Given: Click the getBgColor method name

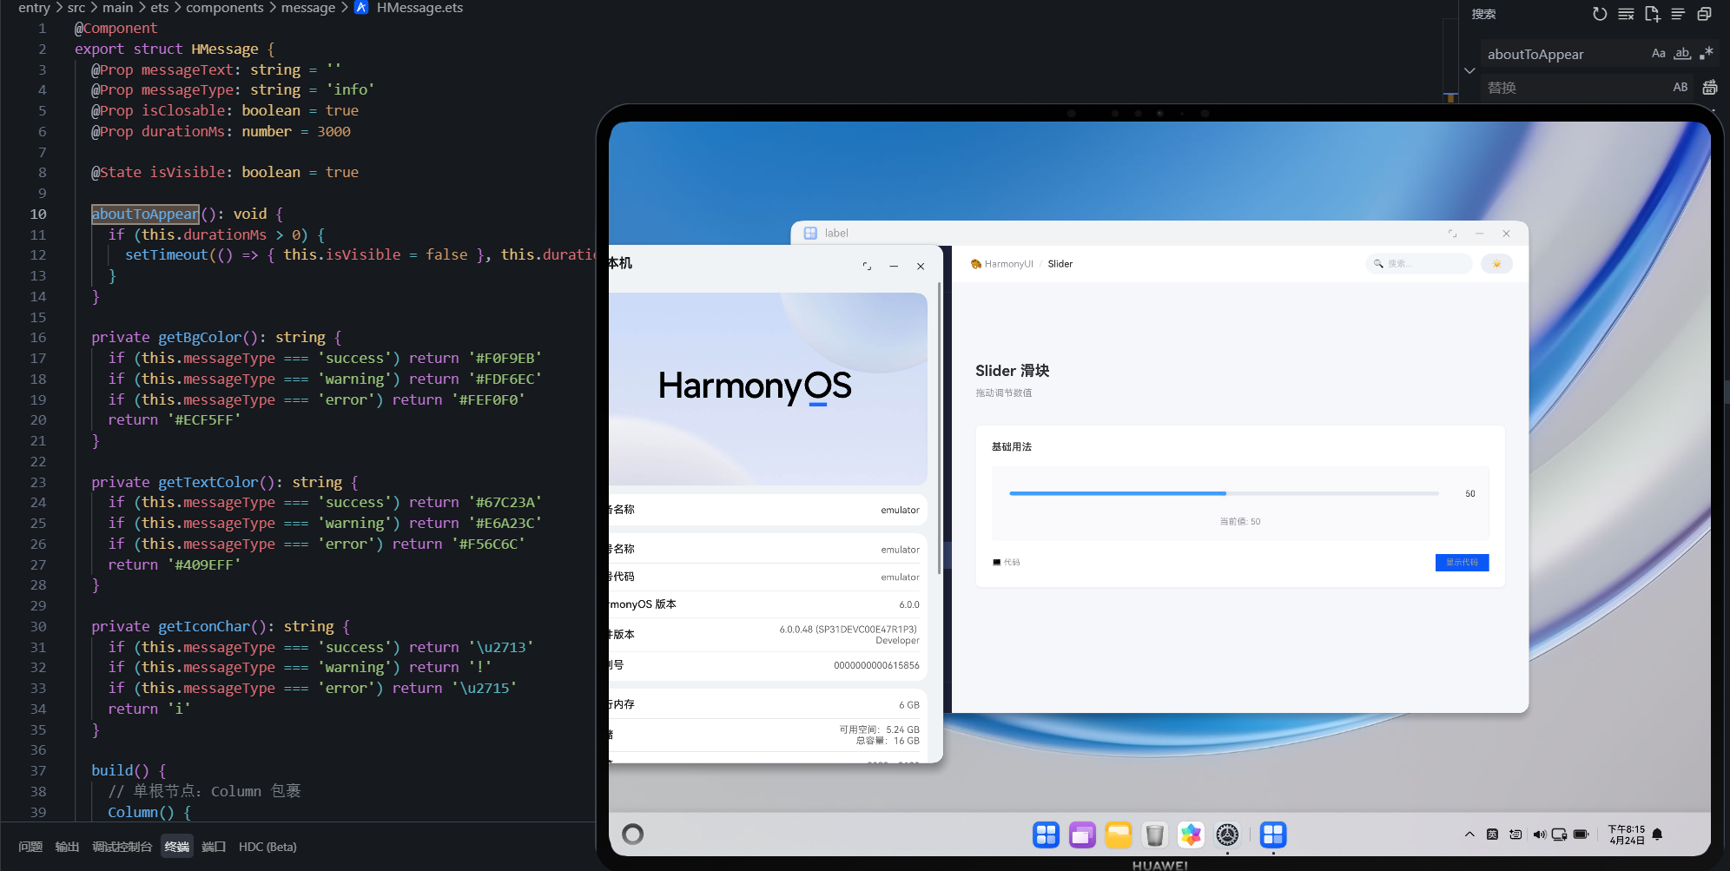Looking at the screenshot, I should (x=200, y=337).
